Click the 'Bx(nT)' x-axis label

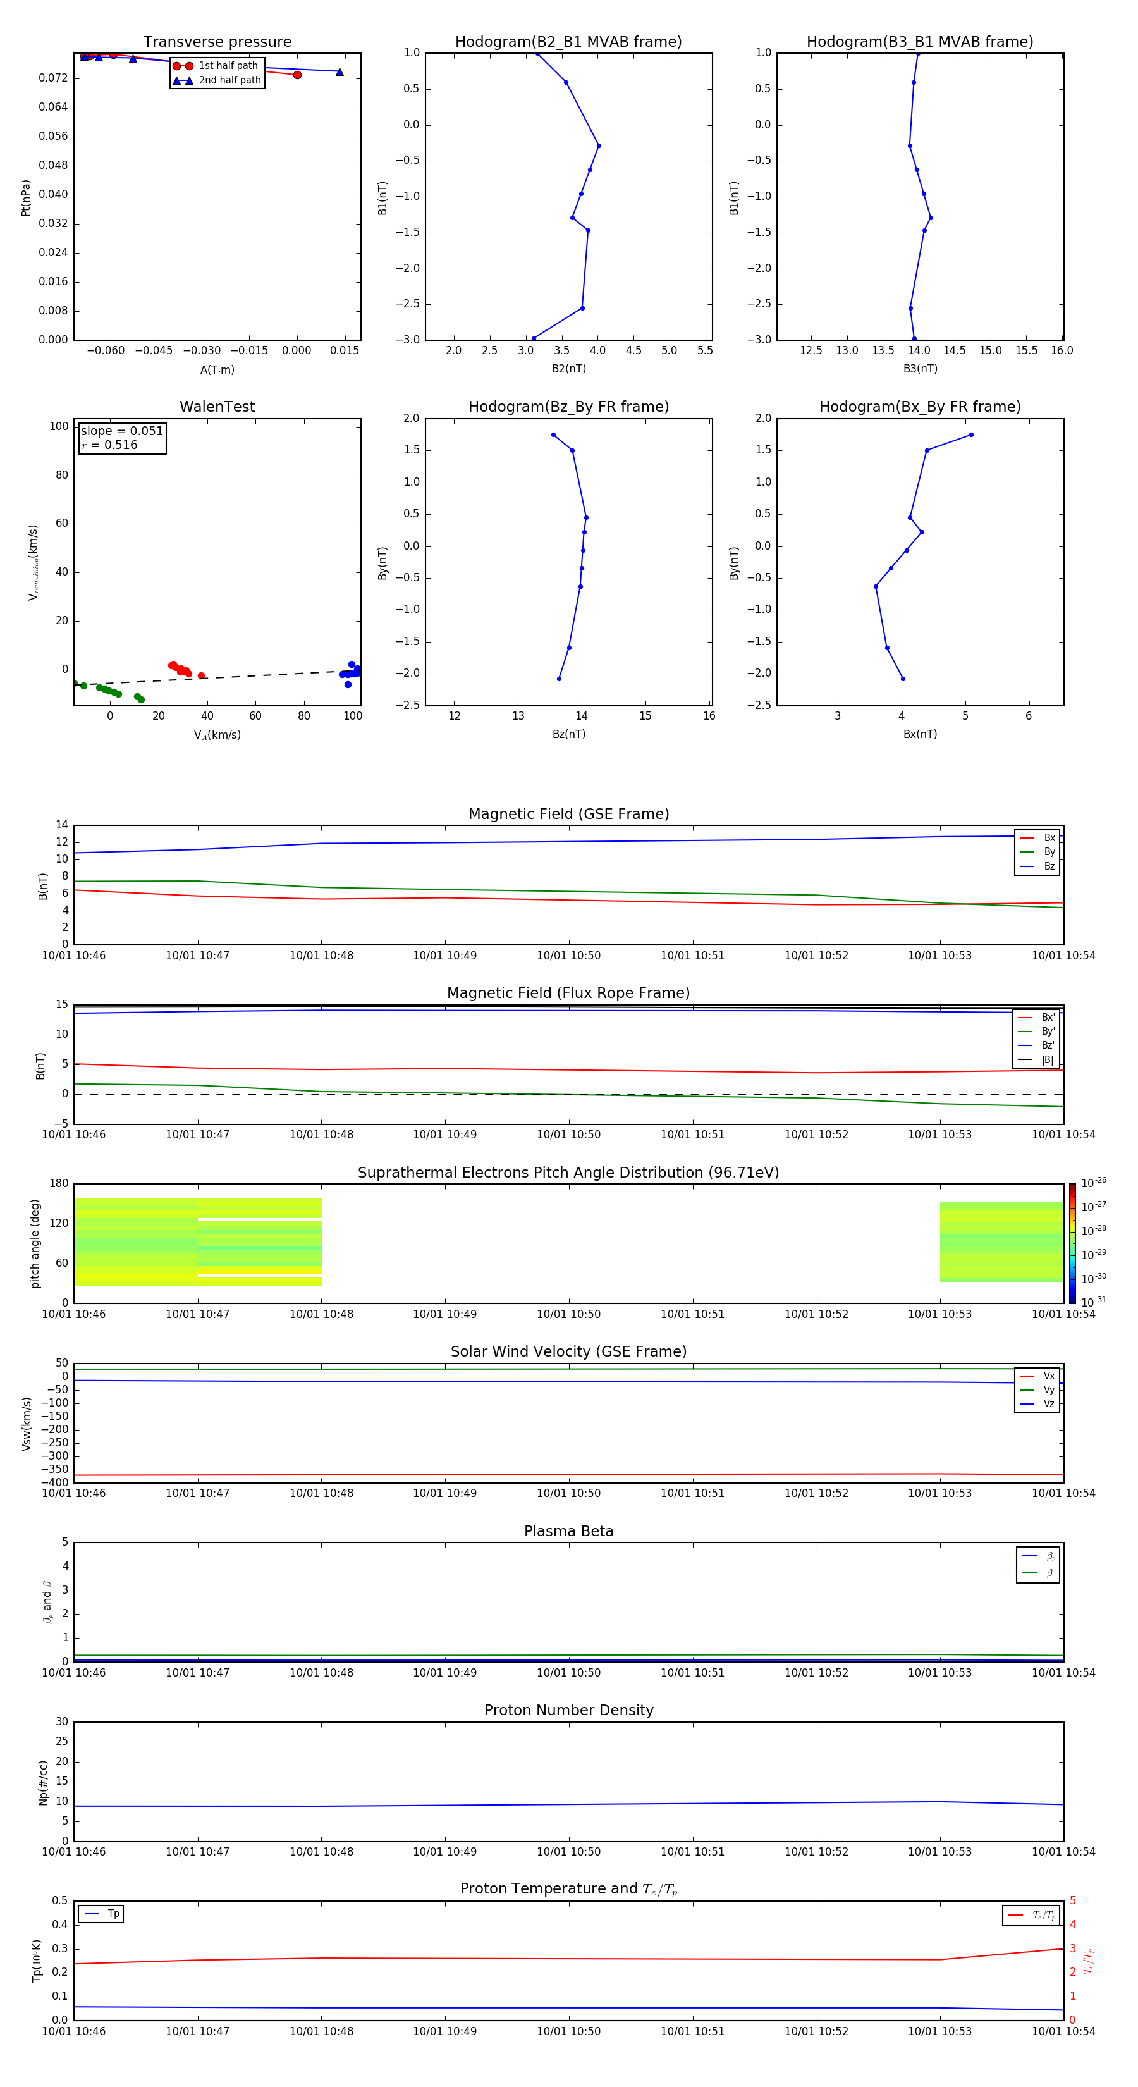tap(920, 734)
